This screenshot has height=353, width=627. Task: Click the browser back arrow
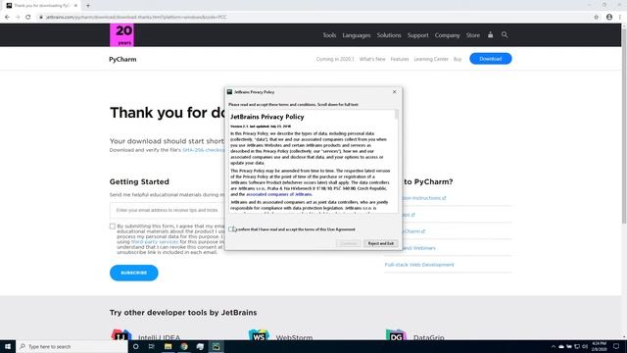[x=7, y=18]
